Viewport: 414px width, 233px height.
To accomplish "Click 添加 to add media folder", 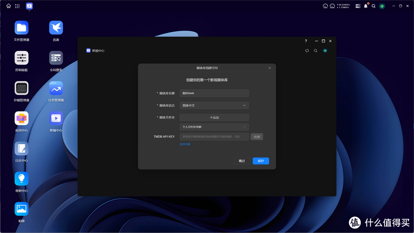I will (x=214, y=118).
